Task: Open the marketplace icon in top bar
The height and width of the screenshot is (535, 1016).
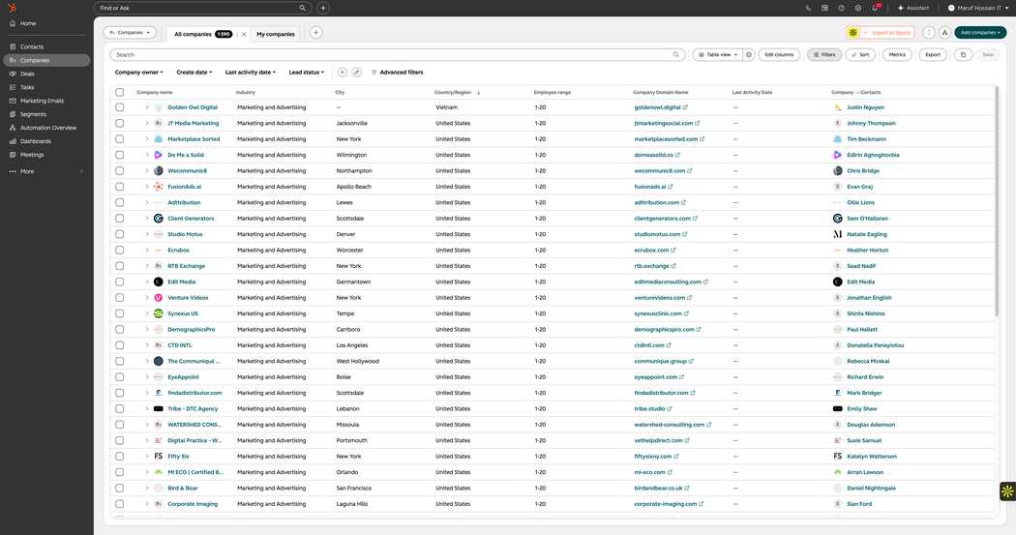Action: click(x=824, y=8)
